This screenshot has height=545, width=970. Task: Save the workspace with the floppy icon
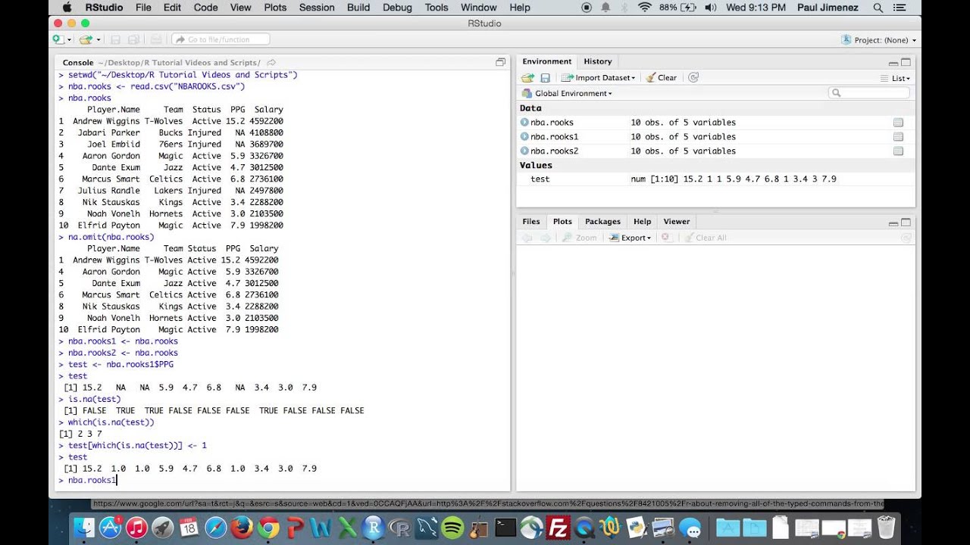click(x=545, y=77)
